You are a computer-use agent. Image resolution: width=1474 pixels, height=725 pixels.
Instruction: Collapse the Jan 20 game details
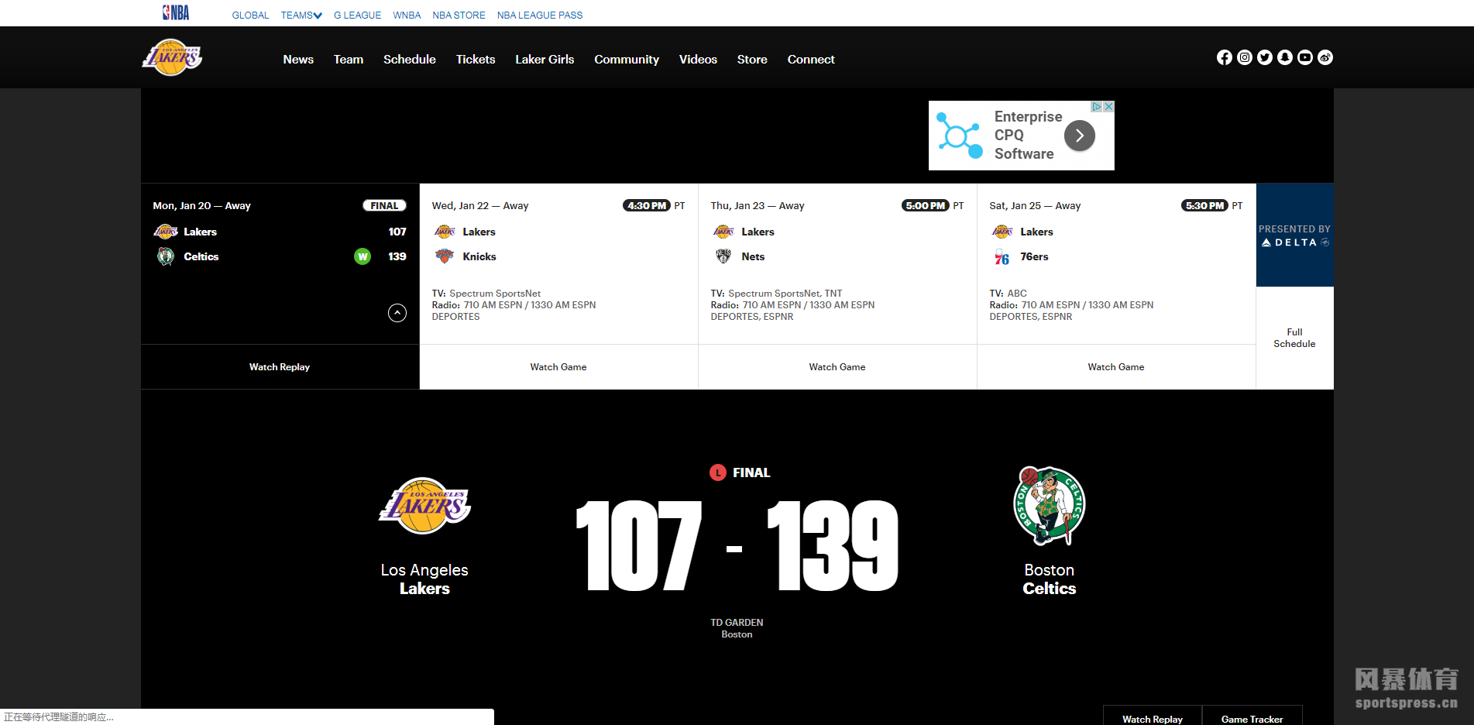[x=397, y=313]
